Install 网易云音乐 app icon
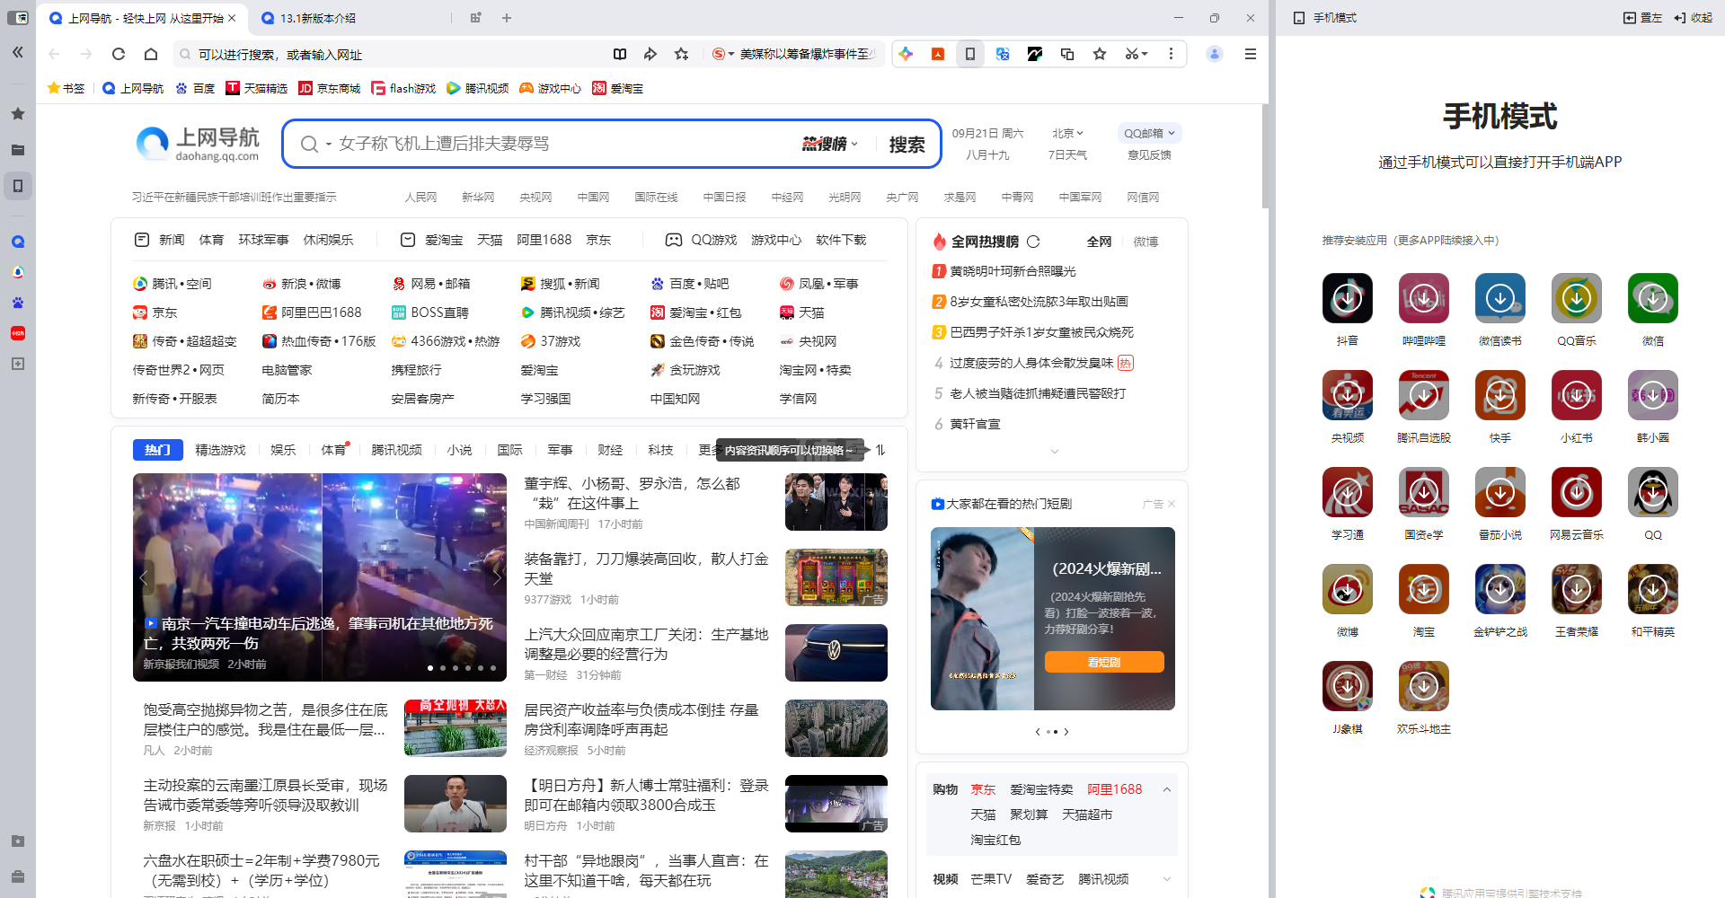The width and height of the screenshot is (1725, 898). 1577,492
